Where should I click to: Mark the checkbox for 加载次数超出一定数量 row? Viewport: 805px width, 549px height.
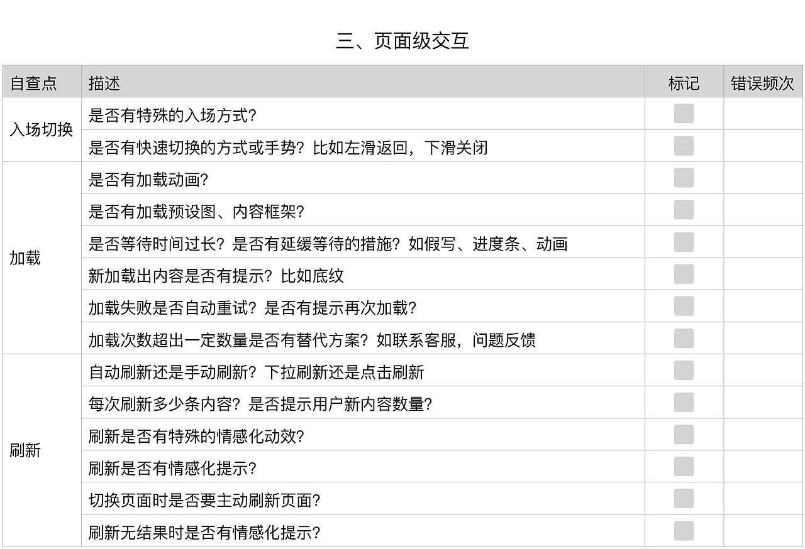(x=683, y=339)
